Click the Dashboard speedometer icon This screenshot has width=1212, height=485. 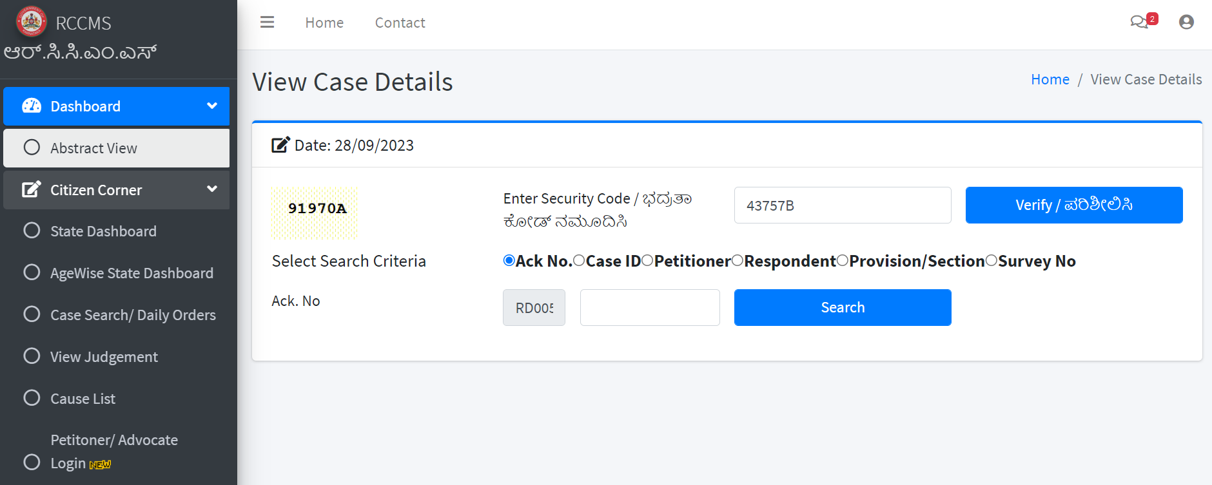(32, 106)
